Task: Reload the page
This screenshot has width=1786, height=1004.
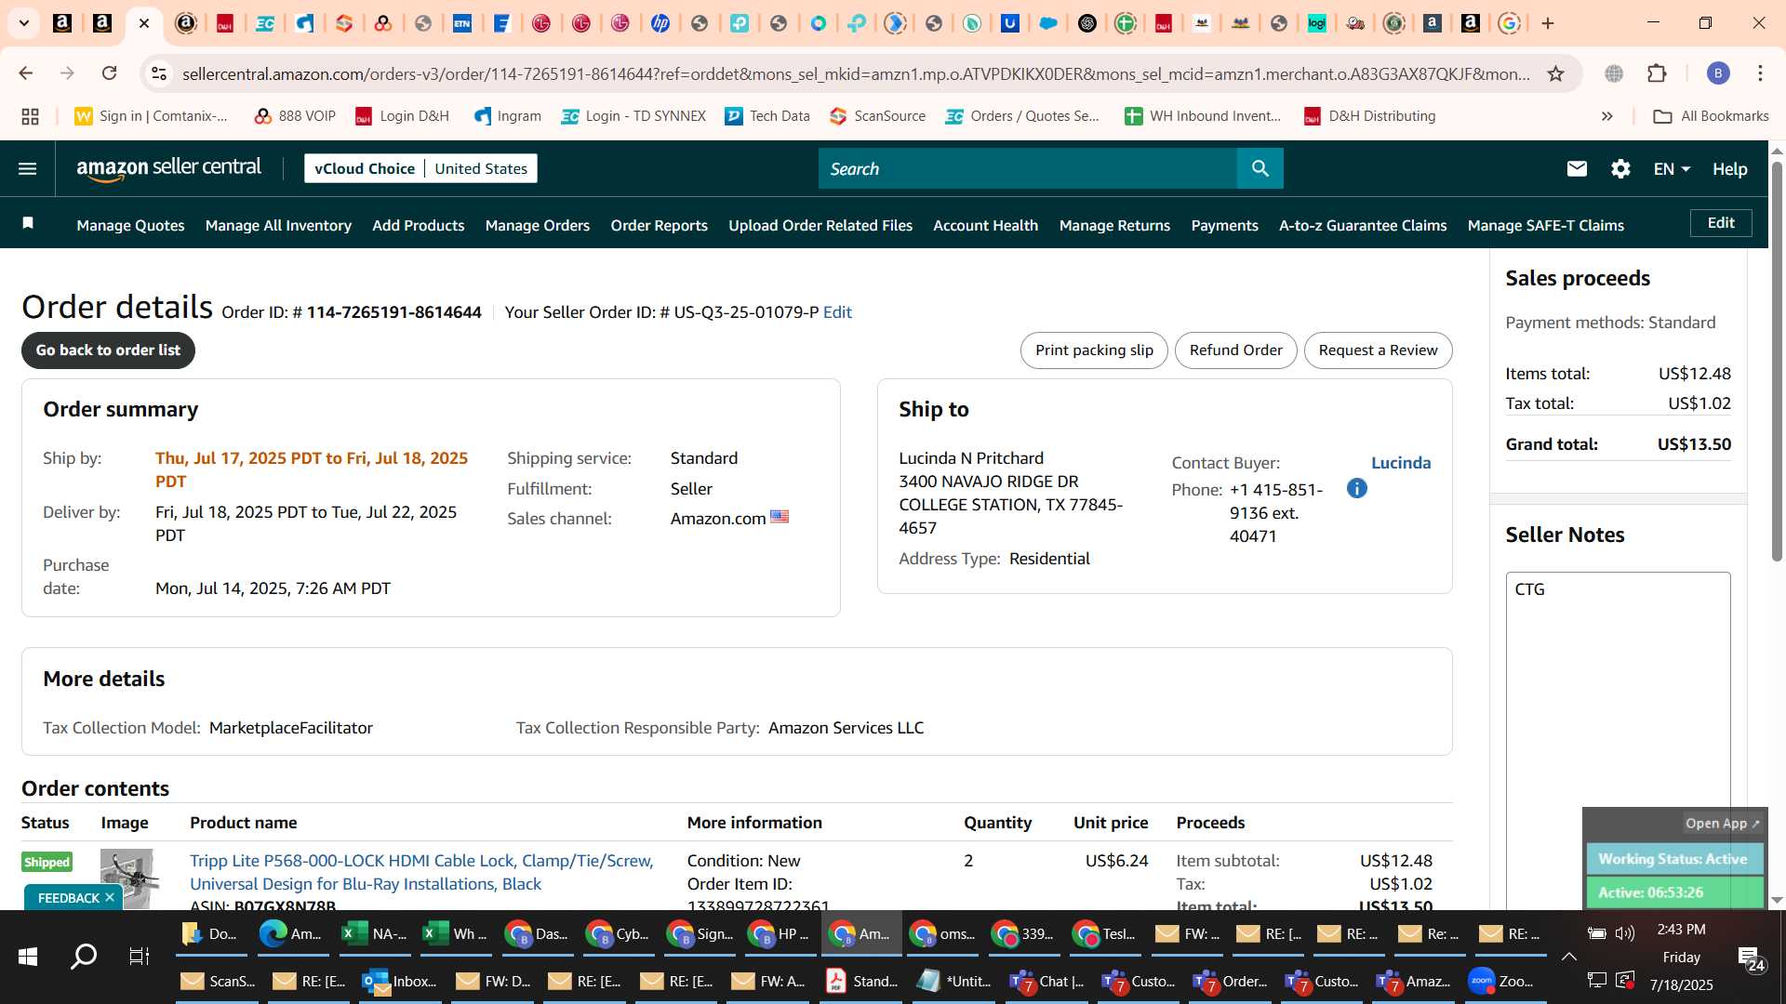Action: point(109,73)
